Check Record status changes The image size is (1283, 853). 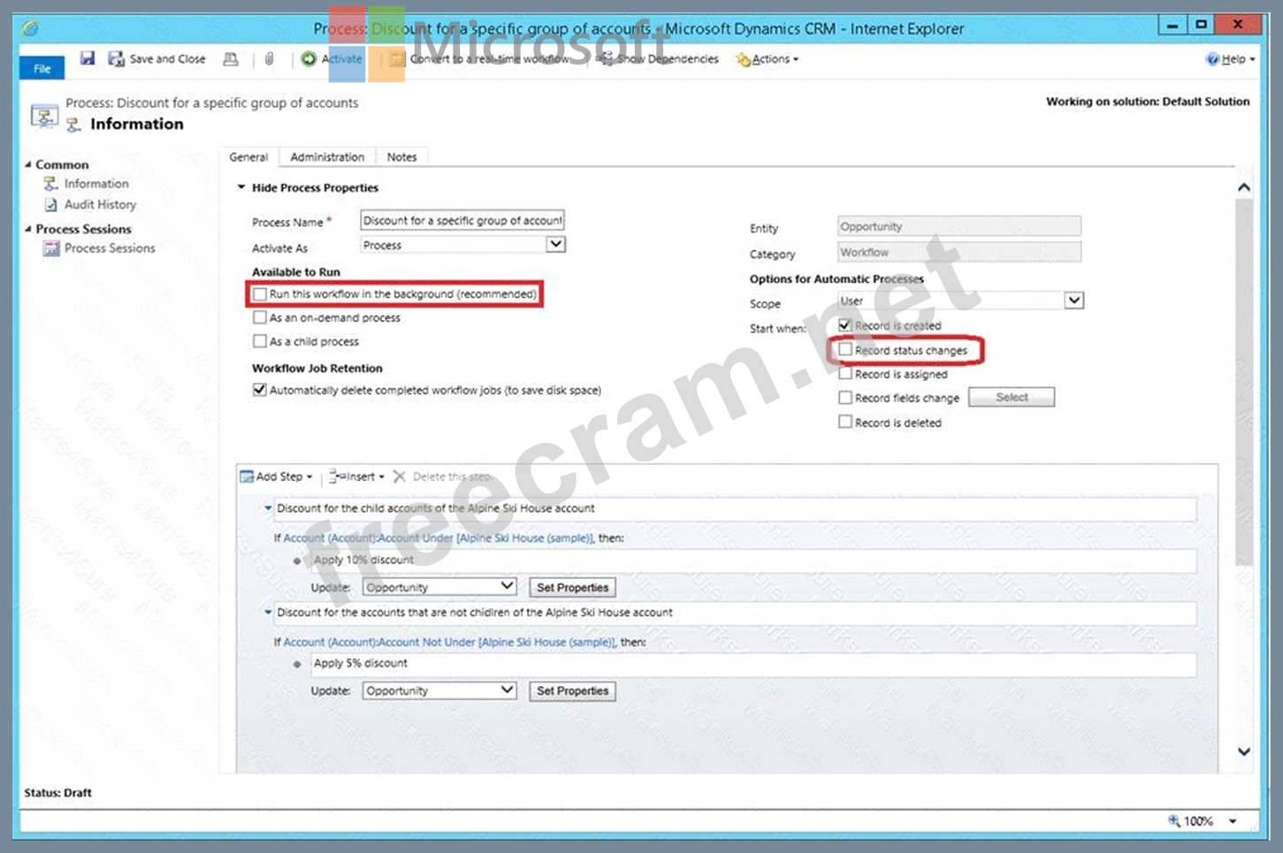point(845,350)
